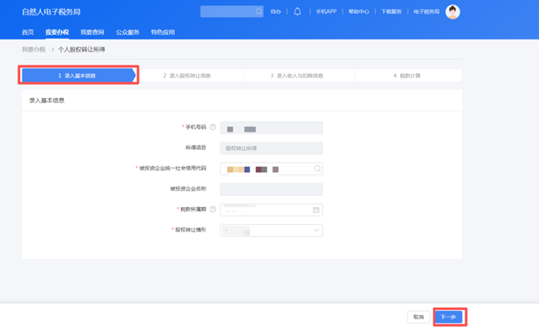Click 取消 button
This screenshot has width=539, height=327.
[x=418, y=316]
